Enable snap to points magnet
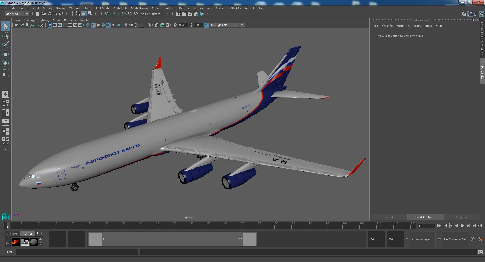Screen dimensions: 485x262 (x=119, y=14)
